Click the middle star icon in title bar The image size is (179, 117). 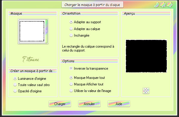(163, 5)
